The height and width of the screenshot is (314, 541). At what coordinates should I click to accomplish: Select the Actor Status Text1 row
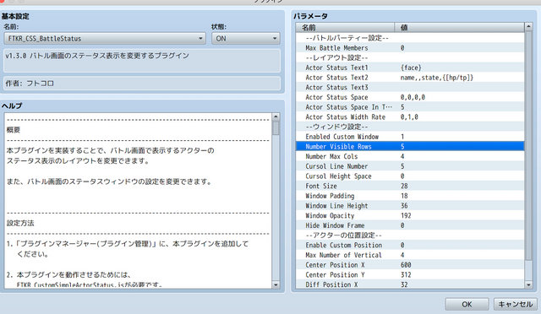(410, 68)
